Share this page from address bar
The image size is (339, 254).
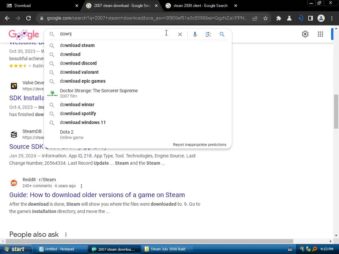coord(255,19)
